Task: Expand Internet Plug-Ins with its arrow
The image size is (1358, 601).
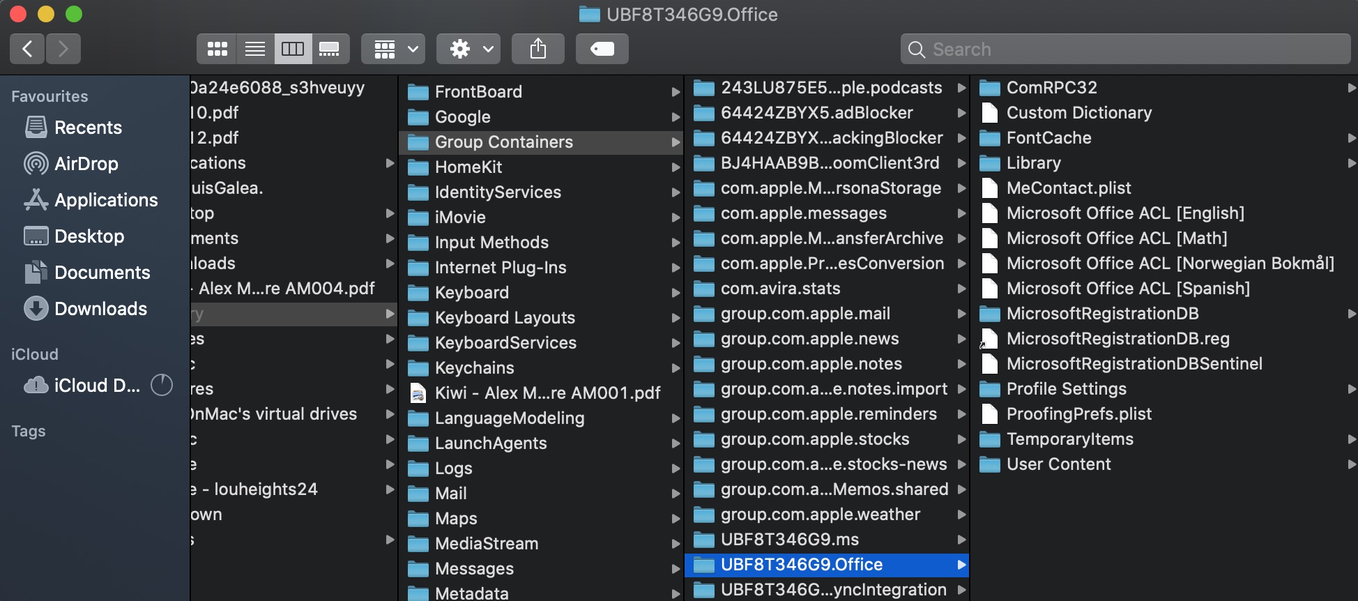Action: (x=675, y=268)
